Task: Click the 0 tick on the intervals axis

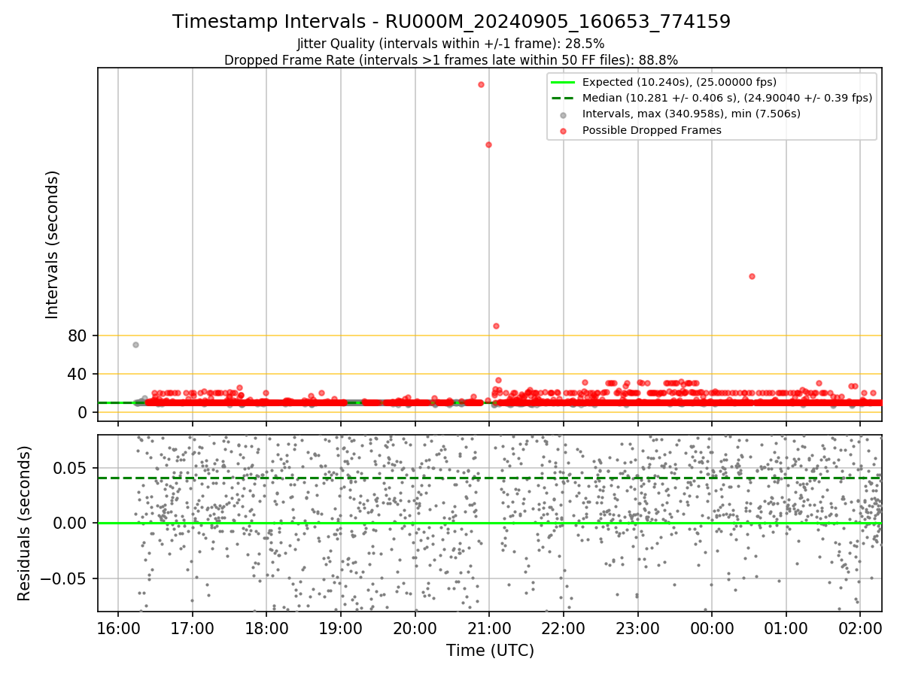Action: coord(83,412)
